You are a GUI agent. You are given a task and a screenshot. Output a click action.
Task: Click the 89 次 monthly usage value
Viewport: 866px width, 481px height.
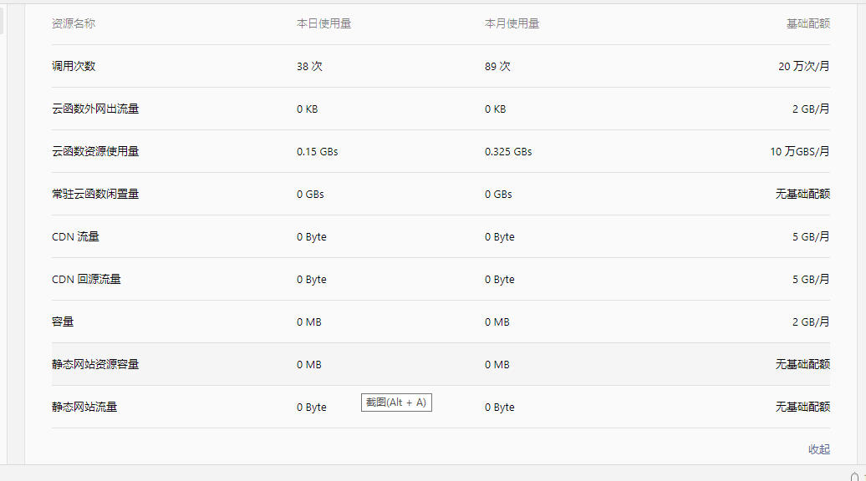pos(497,66)
